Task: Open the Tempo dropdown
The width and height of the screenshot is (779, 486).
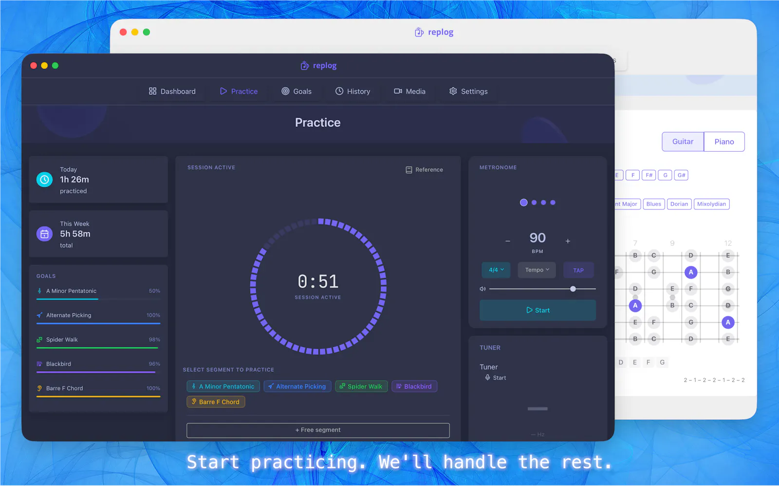Action: point(537,270)
